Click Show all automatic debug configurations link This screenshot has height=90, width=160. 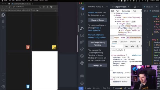(x=97, y=36)
